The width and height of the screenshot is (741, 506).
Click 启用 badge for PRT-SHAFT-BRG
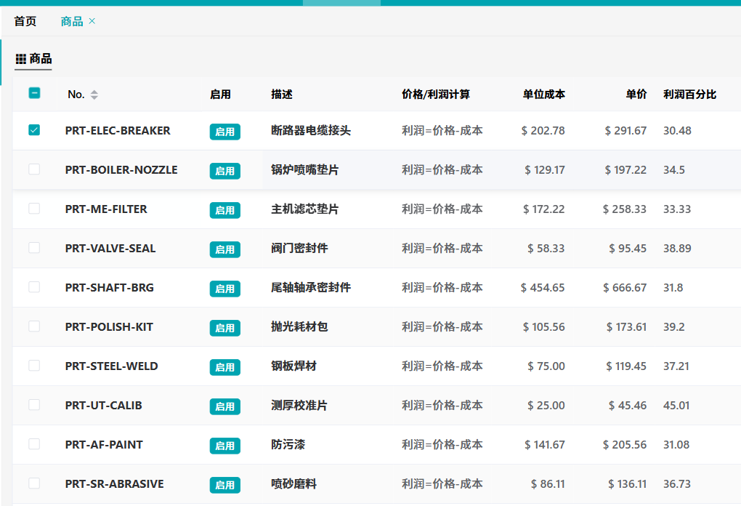pos(224,289)
